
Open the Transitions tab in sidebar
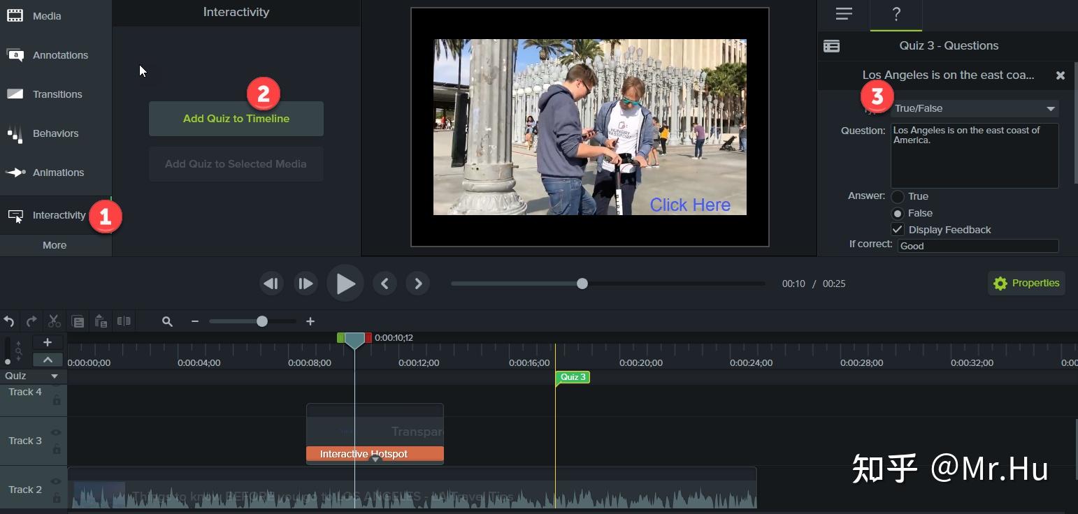56,94
